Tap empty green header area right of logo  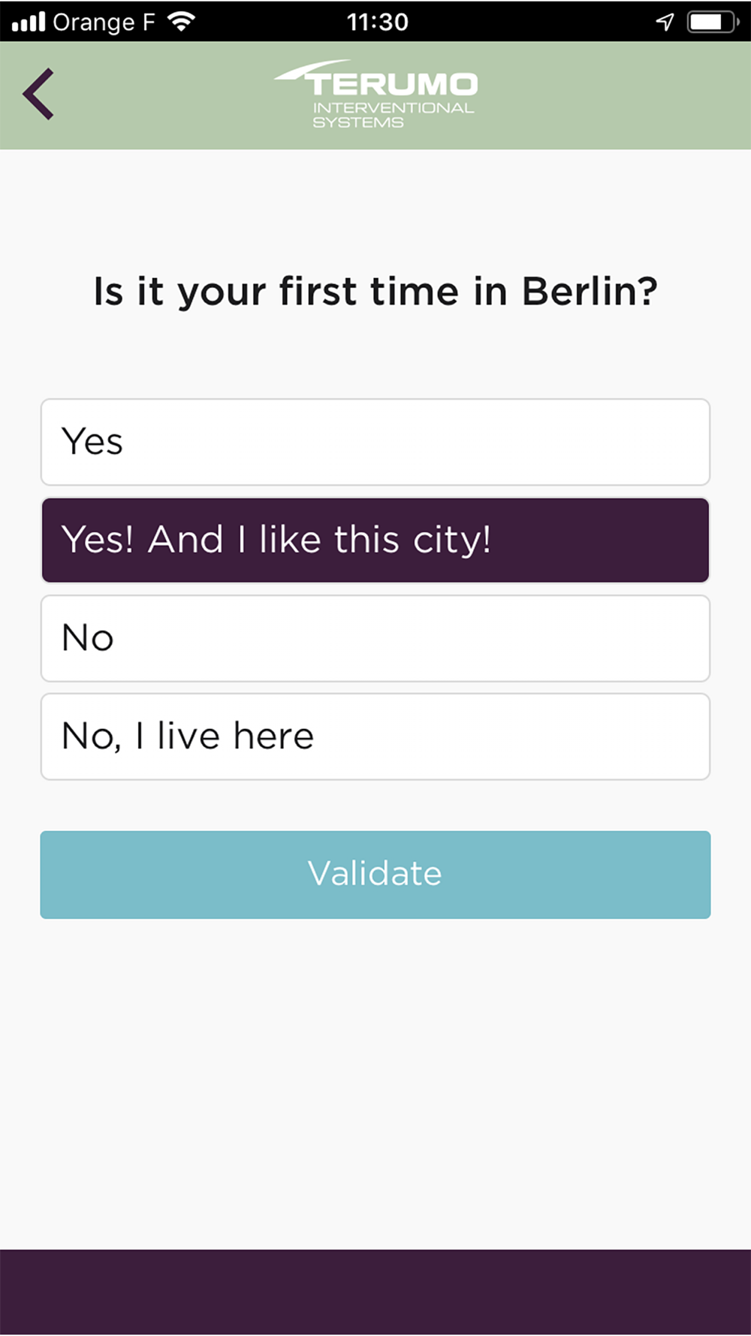point(614,95)
